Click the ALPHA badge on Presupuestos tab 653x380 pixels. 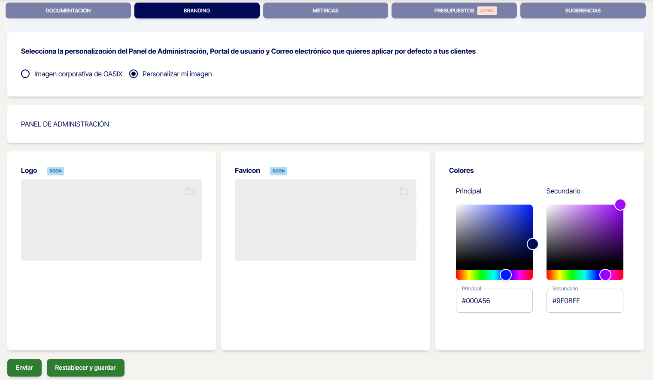[487, 11]
